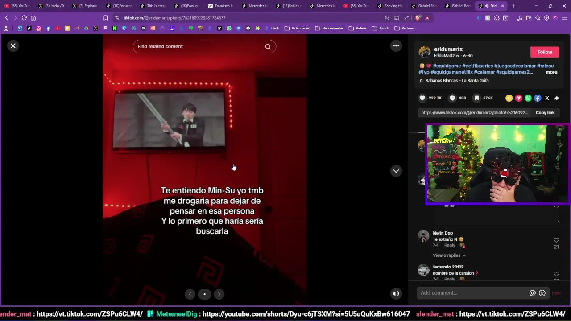
Task: Like fernando.20112's comment
Action: tap(556, 274)
